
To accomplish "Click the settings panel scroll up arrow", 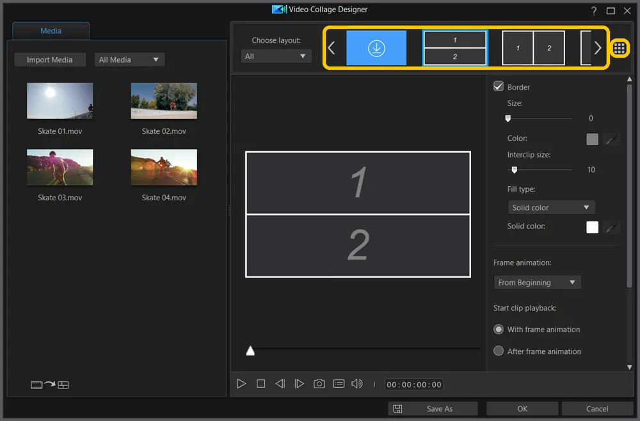I will click(x=629, y=79).
